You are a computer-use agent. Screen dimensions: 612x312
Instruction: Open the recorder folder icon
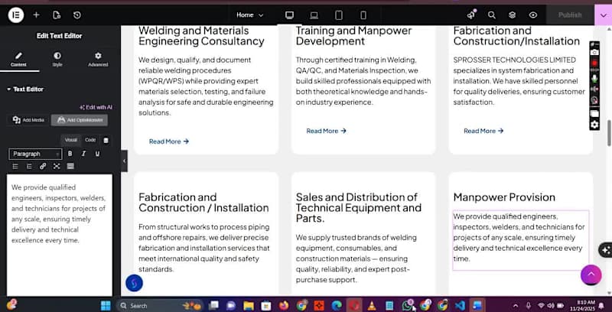tap(594, 114)
